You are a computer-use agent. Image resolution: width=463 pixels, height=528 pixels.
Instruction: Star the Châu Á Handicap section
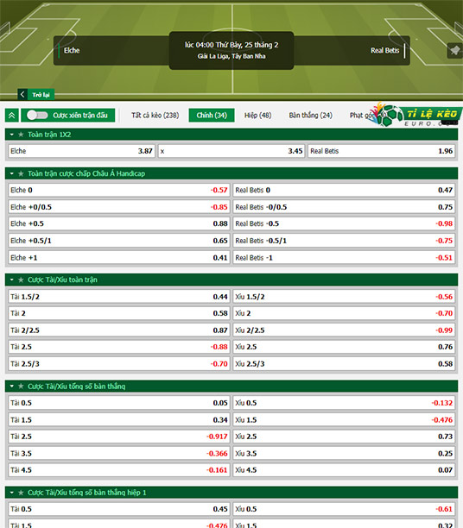[21, 173]
